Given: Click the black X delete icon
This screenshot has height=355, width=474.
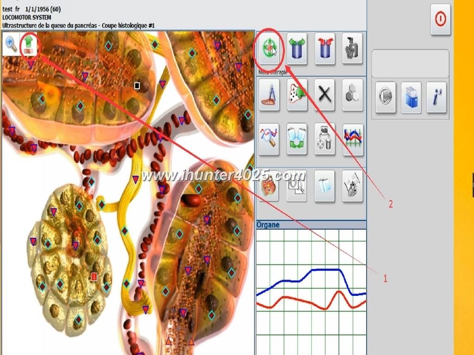Looking at the screenshot, I should pos(325,95).
